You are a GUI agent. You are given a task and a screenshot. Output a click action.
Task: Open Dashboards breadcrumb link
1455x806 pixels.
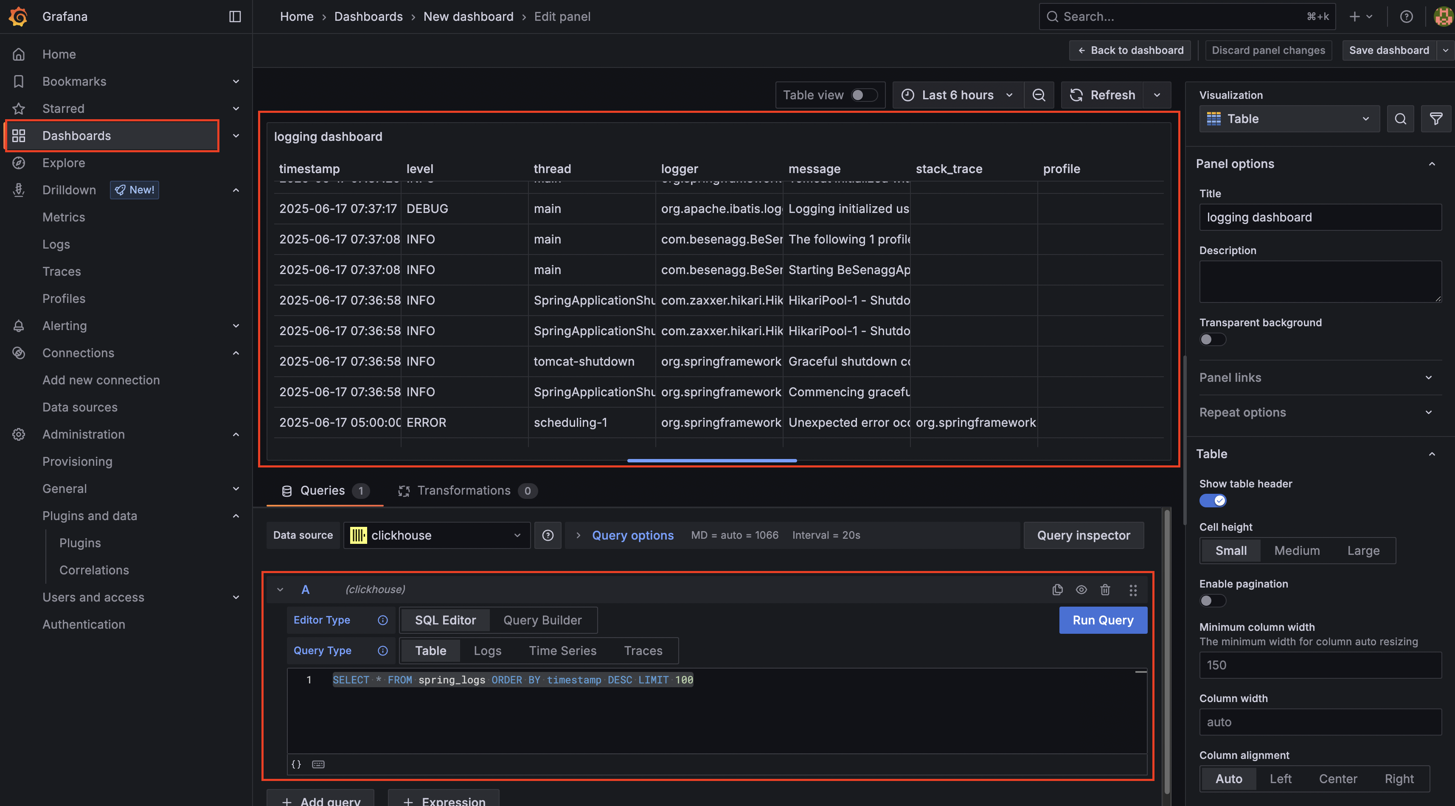click(368, 17)
